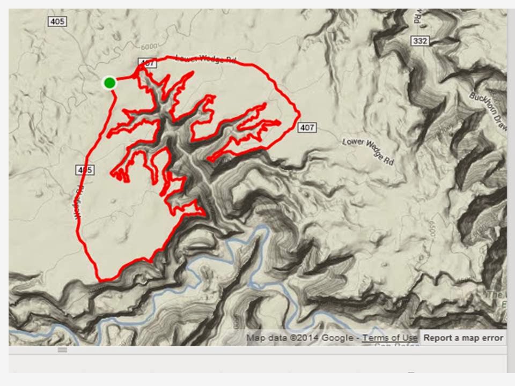This screenshot has width=515, height=386.
Task: Click the 405 shield on the red route line
Action: tap(85, 170)
